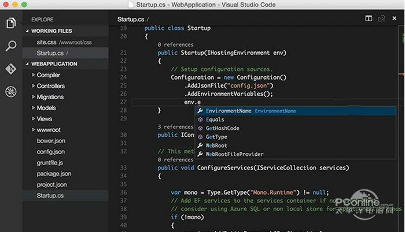This screenshot has height=232, width=405.
Task: Click the open changes icon
Action: coord(382,19)
